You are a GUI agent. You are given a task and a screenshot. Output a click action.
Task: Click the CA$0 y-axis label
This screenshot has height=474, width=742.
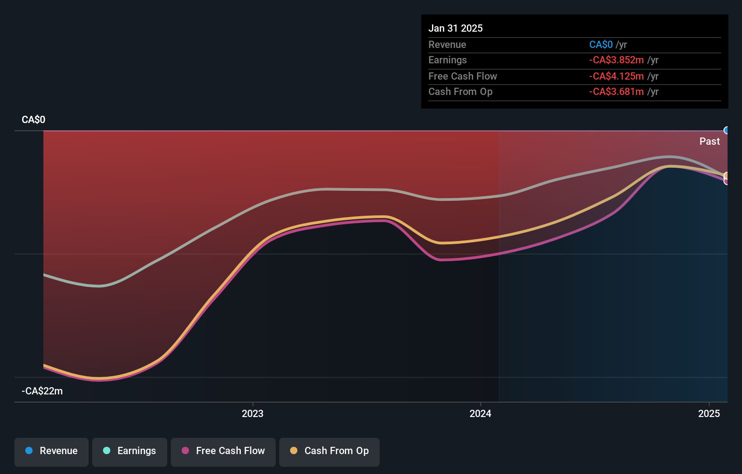[x=33, y=119]
